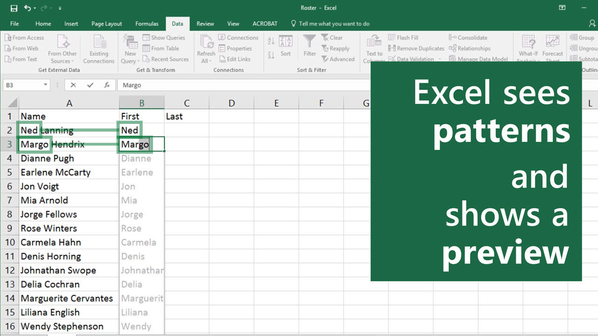Sort the list Z to A
Viewport: 598px width, 336px height.
pos(271,55)
